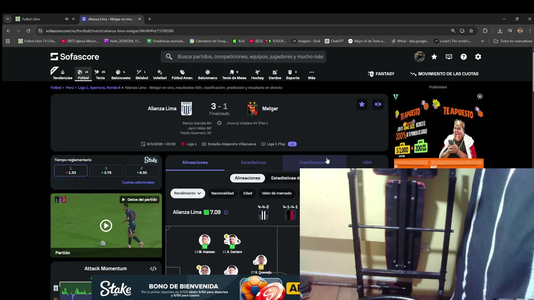
Task: Open Liga 1, Apertura, Ronda 6 breadcrumb
Action: point(99,88)
